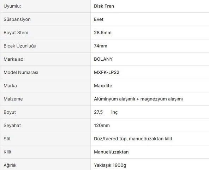209x170 pixels.
Task: Click the 'Süspansiyon' row label
Action: (x=17, y=19)
